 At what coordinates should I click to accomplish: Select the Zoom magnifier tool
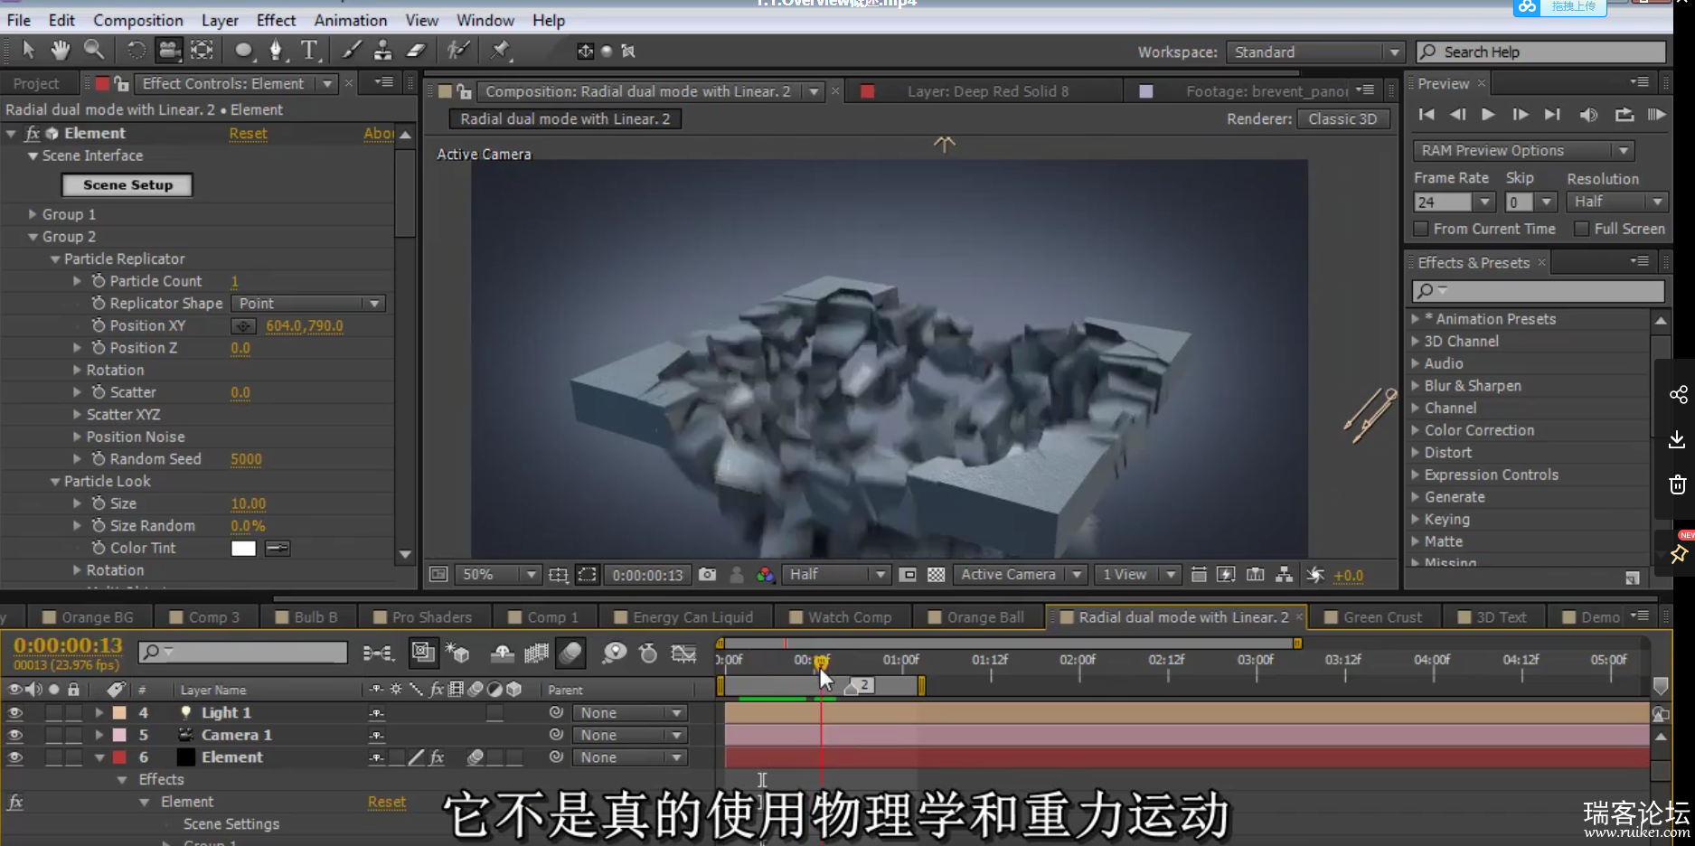tap(93, 51)
